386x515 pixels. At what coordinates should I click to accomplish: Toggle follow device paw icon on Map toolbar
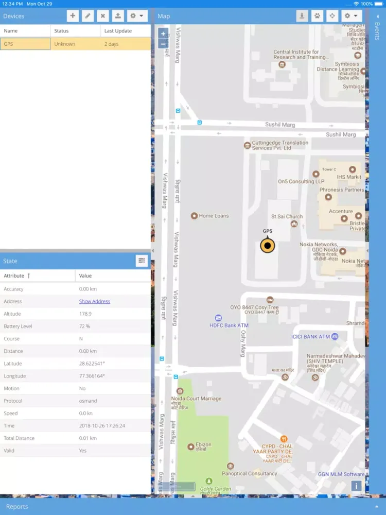(x=317, y=16)
